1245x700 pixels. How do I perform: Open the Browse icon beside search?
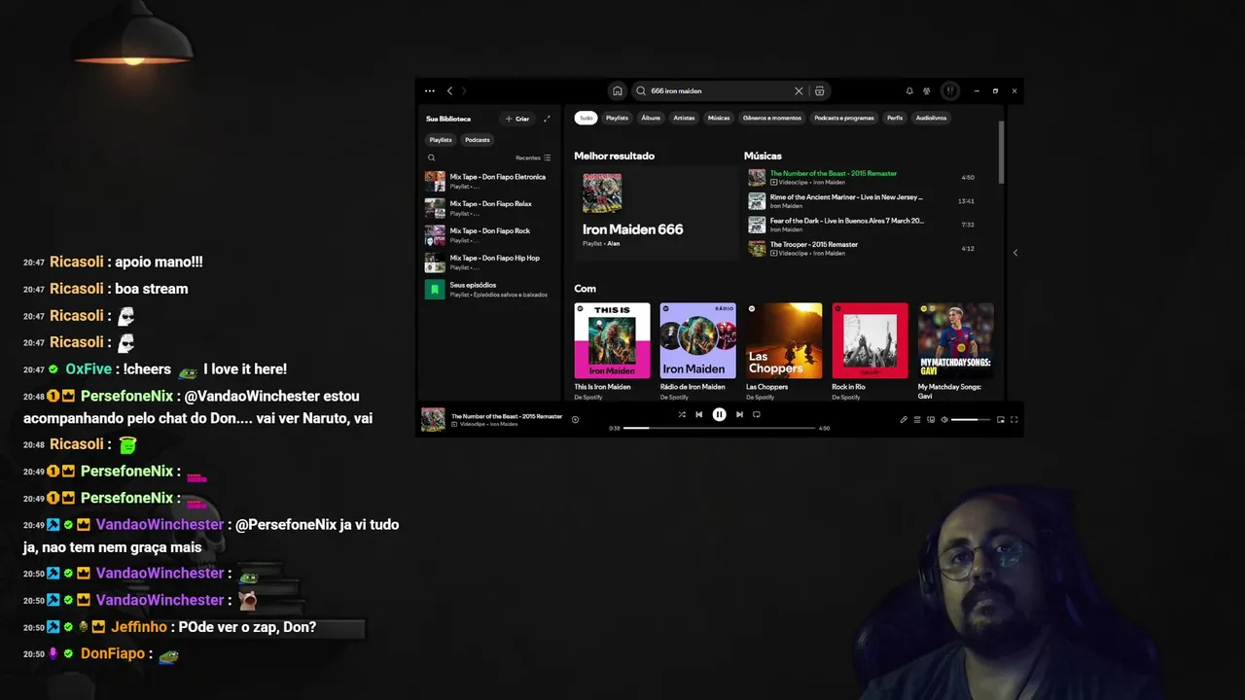click(x=820, y=90)
